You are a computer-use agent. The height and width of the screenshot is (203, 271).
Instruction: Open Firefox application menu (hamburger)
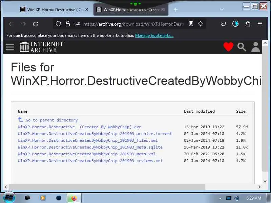coord(260,24)
